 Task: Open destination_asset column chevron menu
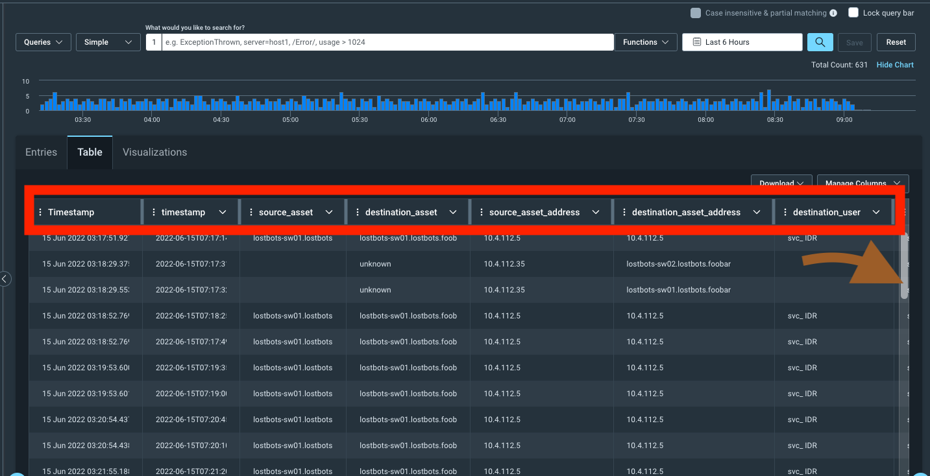point(453,212)
